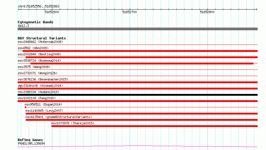
Task: Select coordinate label 51652800
Action: [x=207, y=12]
